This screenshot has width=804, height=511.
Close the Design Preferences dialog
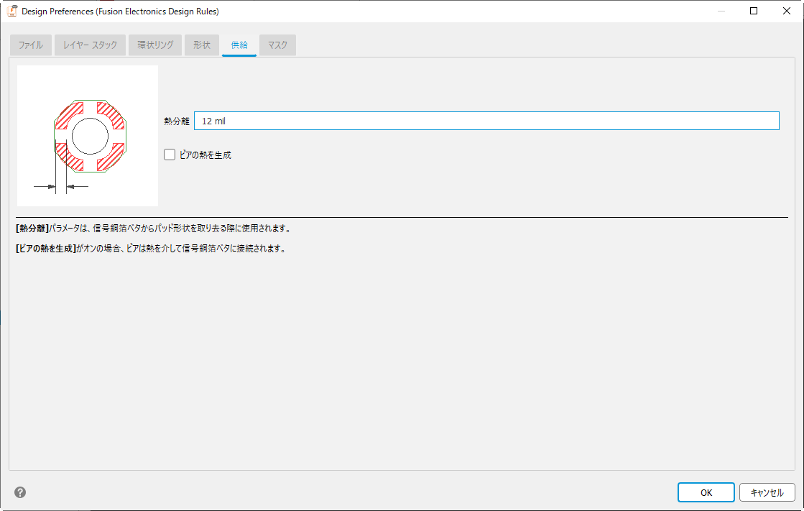[x=787, y=11]
